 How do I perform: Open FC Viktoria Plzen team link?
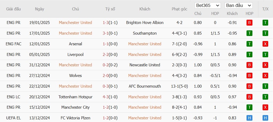pos(75,118)
